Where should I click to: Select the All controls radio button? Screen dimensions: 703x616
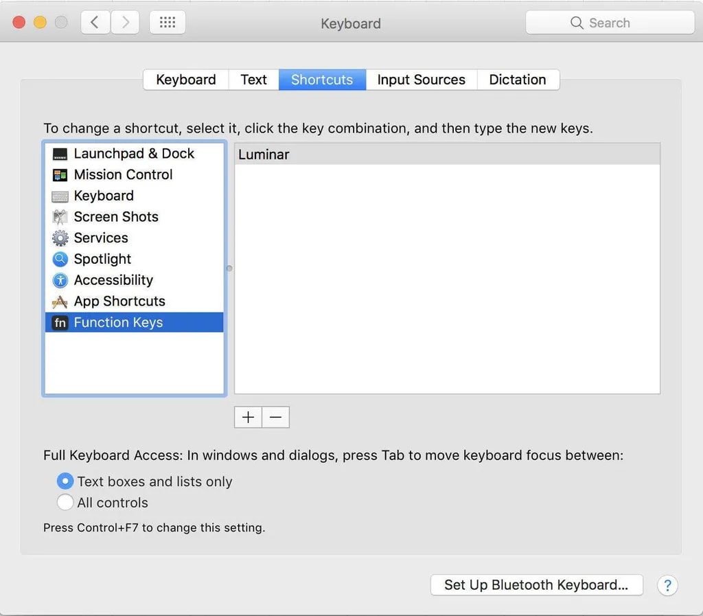[65, 503]
